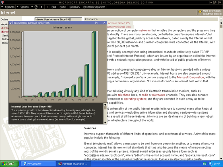The image size is (223, 167).
Task: Click the EN language indicator
Action: 204,164
